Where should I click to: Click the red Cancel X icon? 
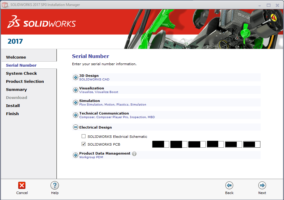(22, 185)
